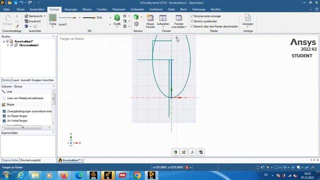Click the open folder icon in title bar
Image resolution: width=320 pixels, height=180 pixels.
(9, 3)
